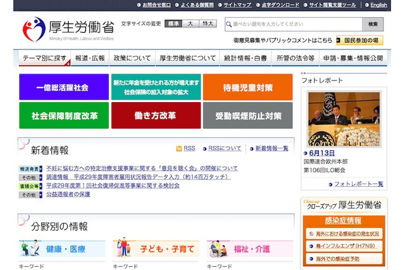
Task: Open the 健康・医療 category heading
Action: click(x=66, y=249)
